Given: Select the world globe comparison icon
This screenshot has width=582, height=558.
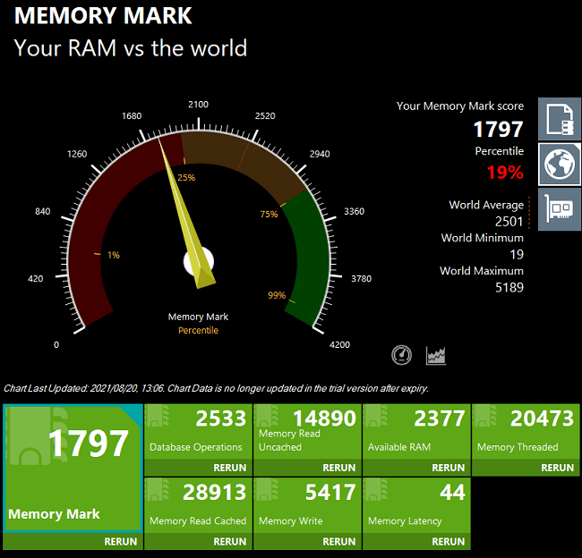Looking at the screenshot, I should coord(560,164).
